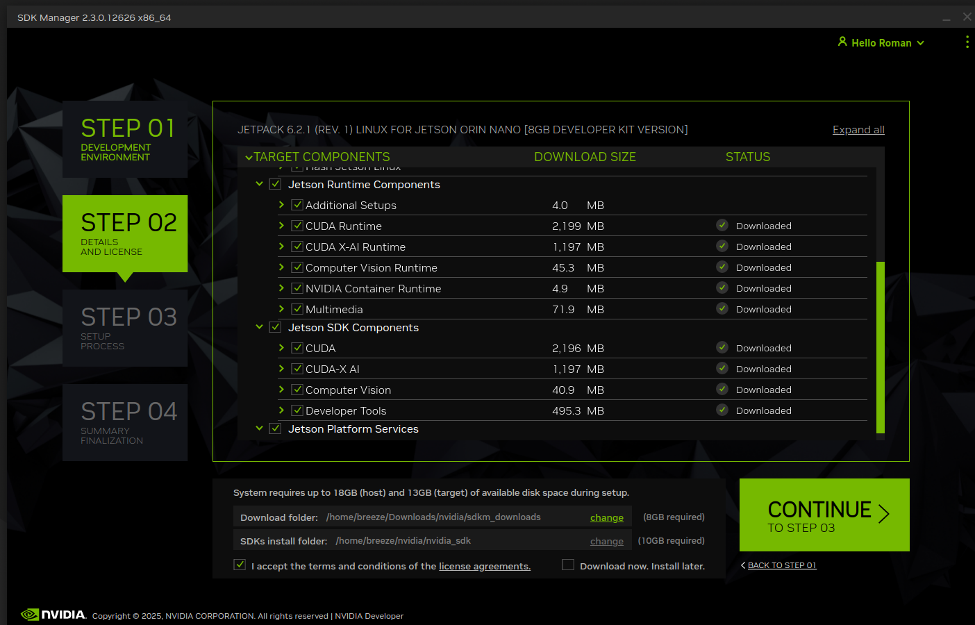This screenshot has width=975, height=625.
Task: Click the three-dot options menu icon
Action: (x=967, y=42)
